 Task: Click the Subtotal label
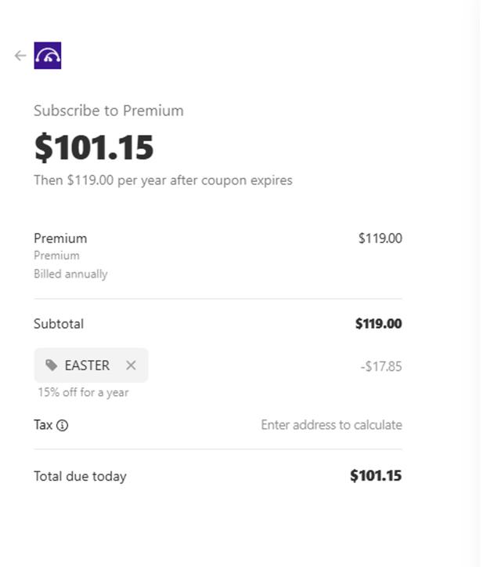59,324
